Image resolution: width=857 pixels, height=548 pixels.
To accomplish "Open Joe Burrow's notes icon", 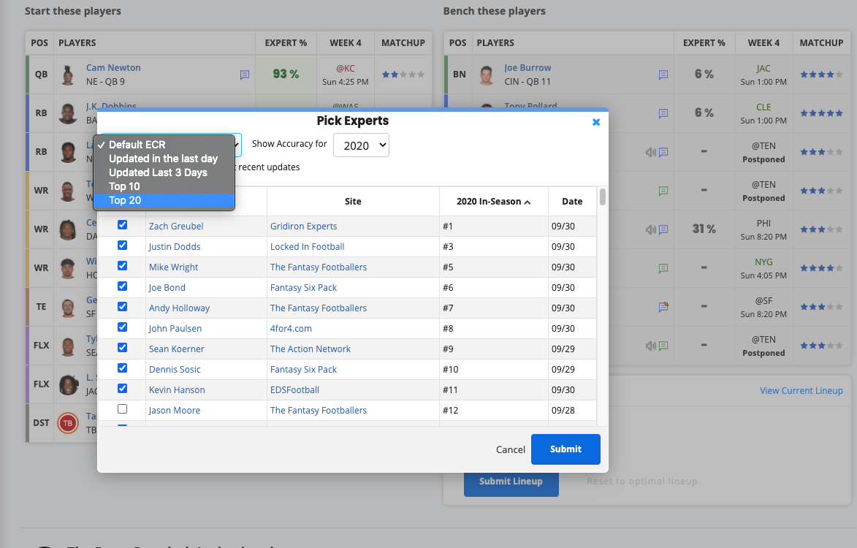I will point(663,75).
